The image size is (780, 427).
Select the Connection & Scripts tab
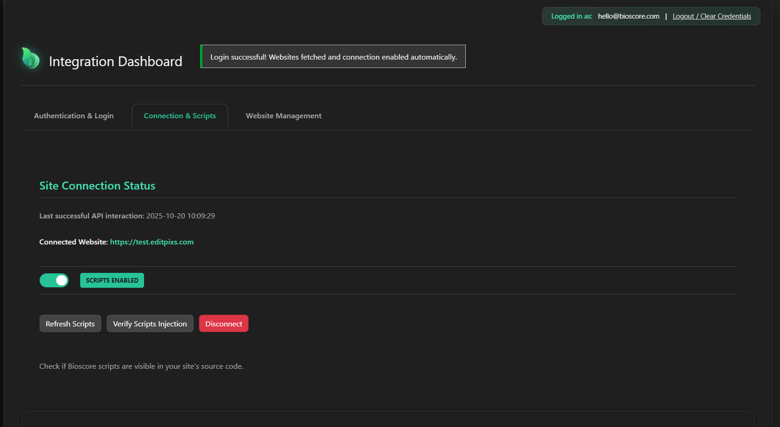tap(179, 116)
